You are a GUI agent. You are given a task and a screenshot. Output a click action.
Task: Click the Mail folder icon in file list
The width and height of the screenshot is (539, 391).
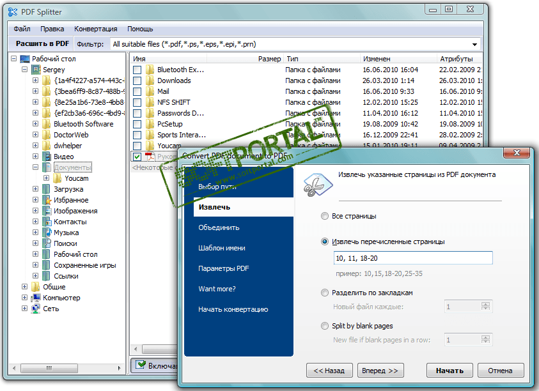tap(150, 91)
